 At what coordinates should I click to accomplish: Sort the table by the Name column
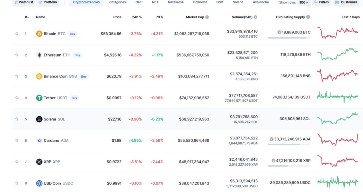point(40,17)
